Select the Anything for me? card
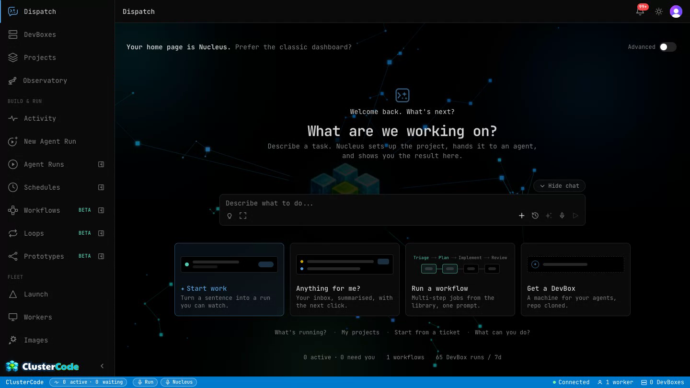Screen dimensions: 690x388 point(345,280)
